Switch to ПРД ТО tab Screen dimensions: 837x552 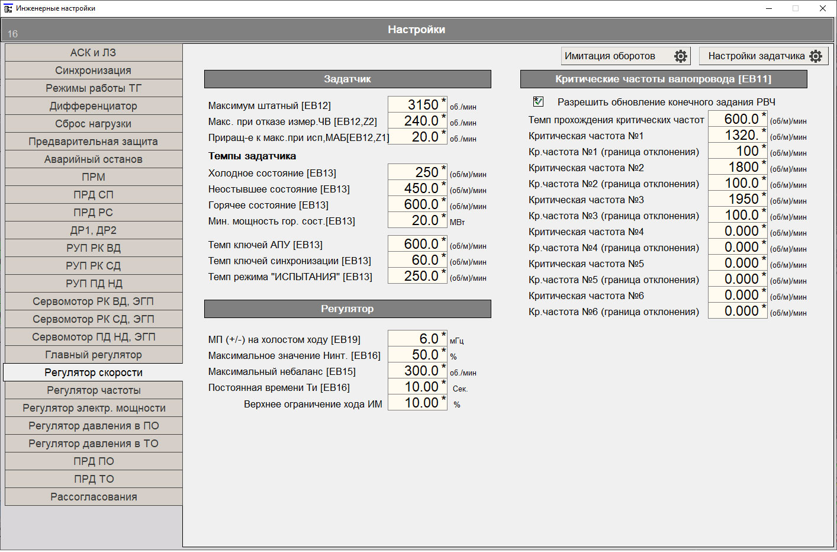point(94,479)
